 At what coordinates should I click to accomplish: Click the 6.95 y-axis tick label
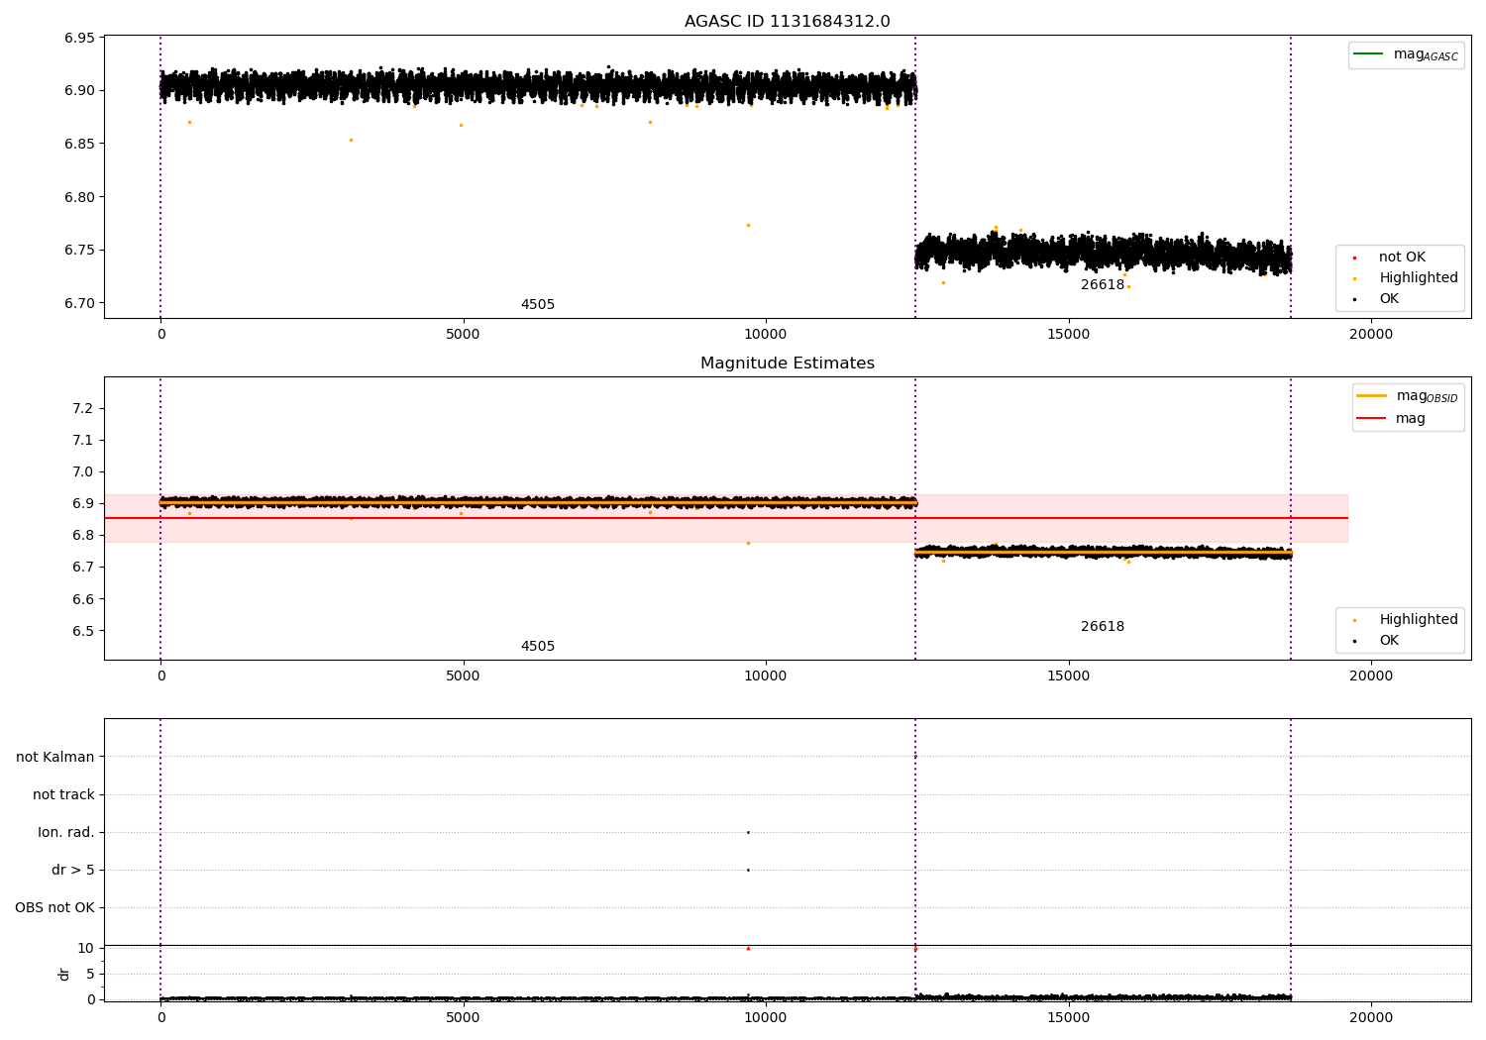[x=79, y=39]
